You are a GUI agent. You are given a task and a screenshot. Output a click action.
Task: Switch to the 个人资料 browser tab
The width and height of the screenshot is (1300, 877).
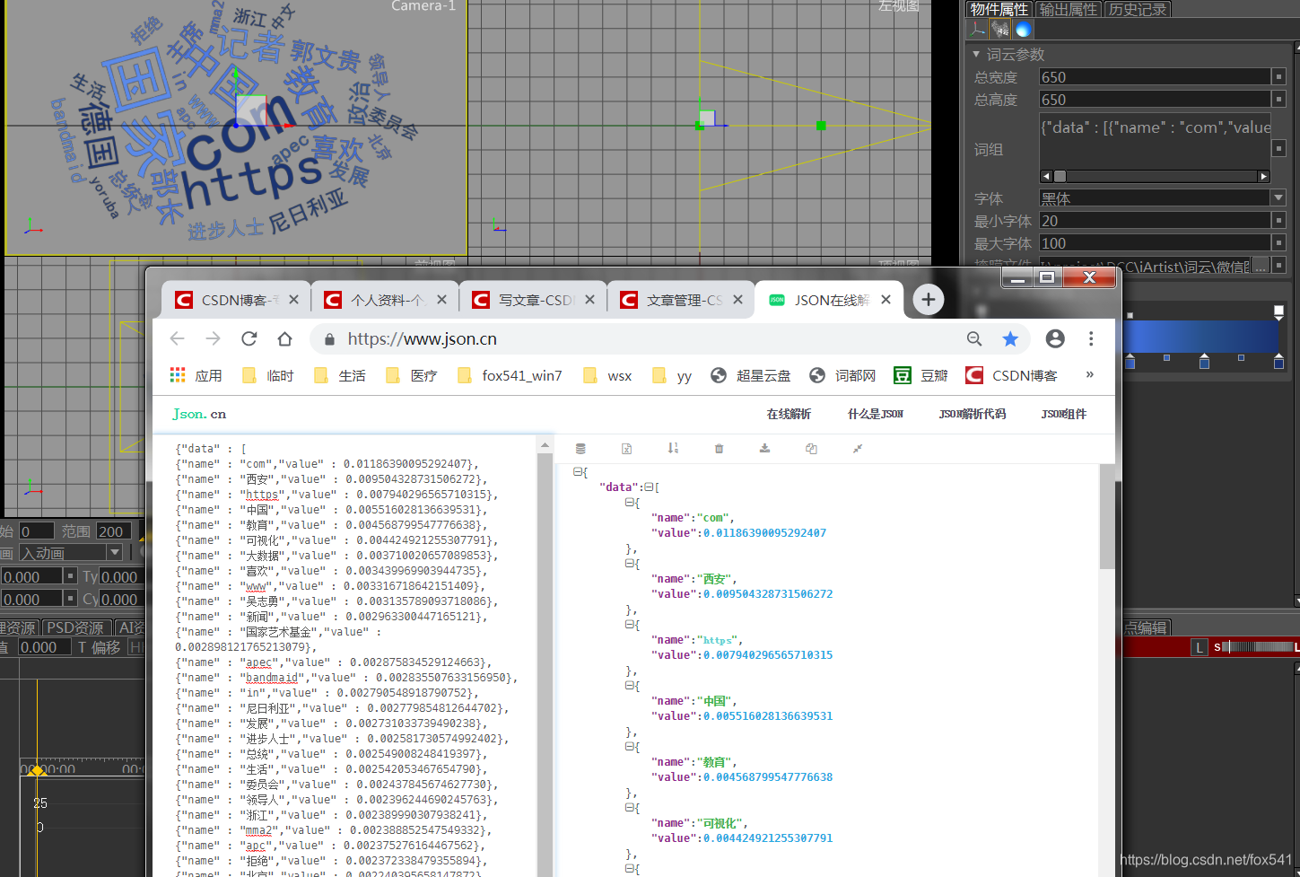pyautogui.click(x=385, y=300)
